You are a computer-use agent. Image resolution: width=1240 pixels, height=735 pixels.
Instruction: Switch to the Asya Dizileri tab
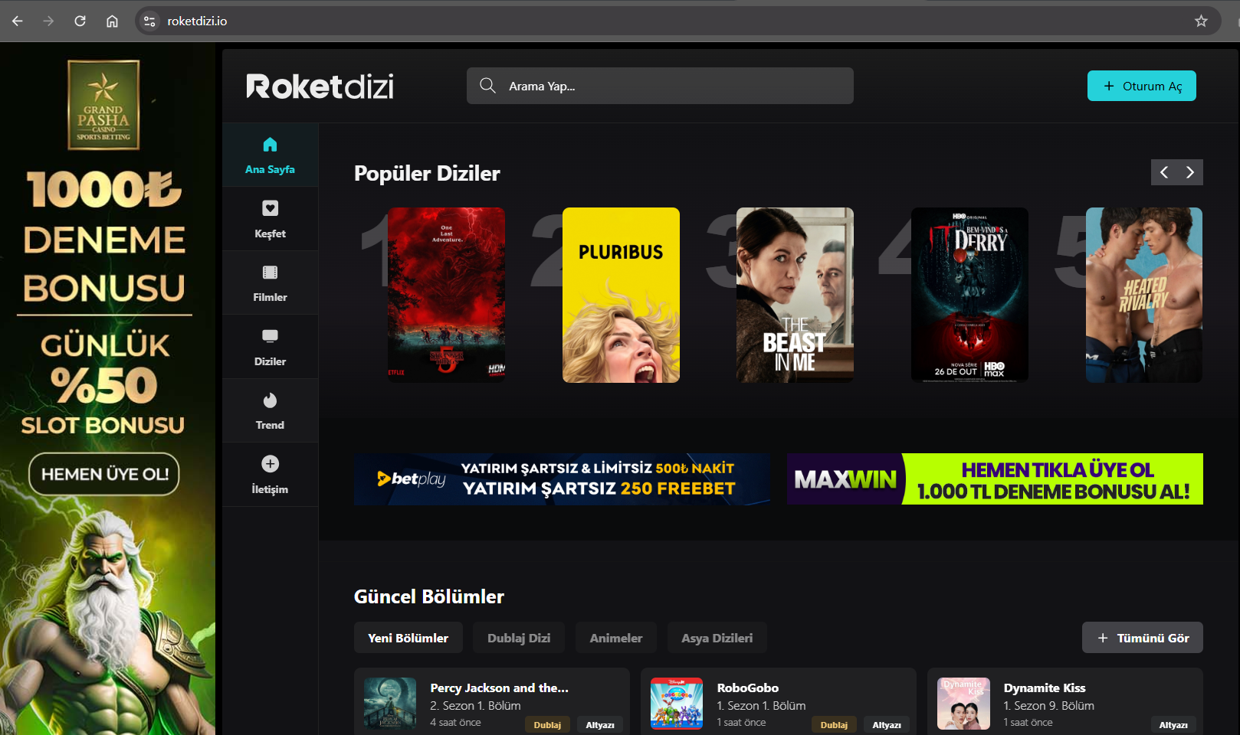717,638
